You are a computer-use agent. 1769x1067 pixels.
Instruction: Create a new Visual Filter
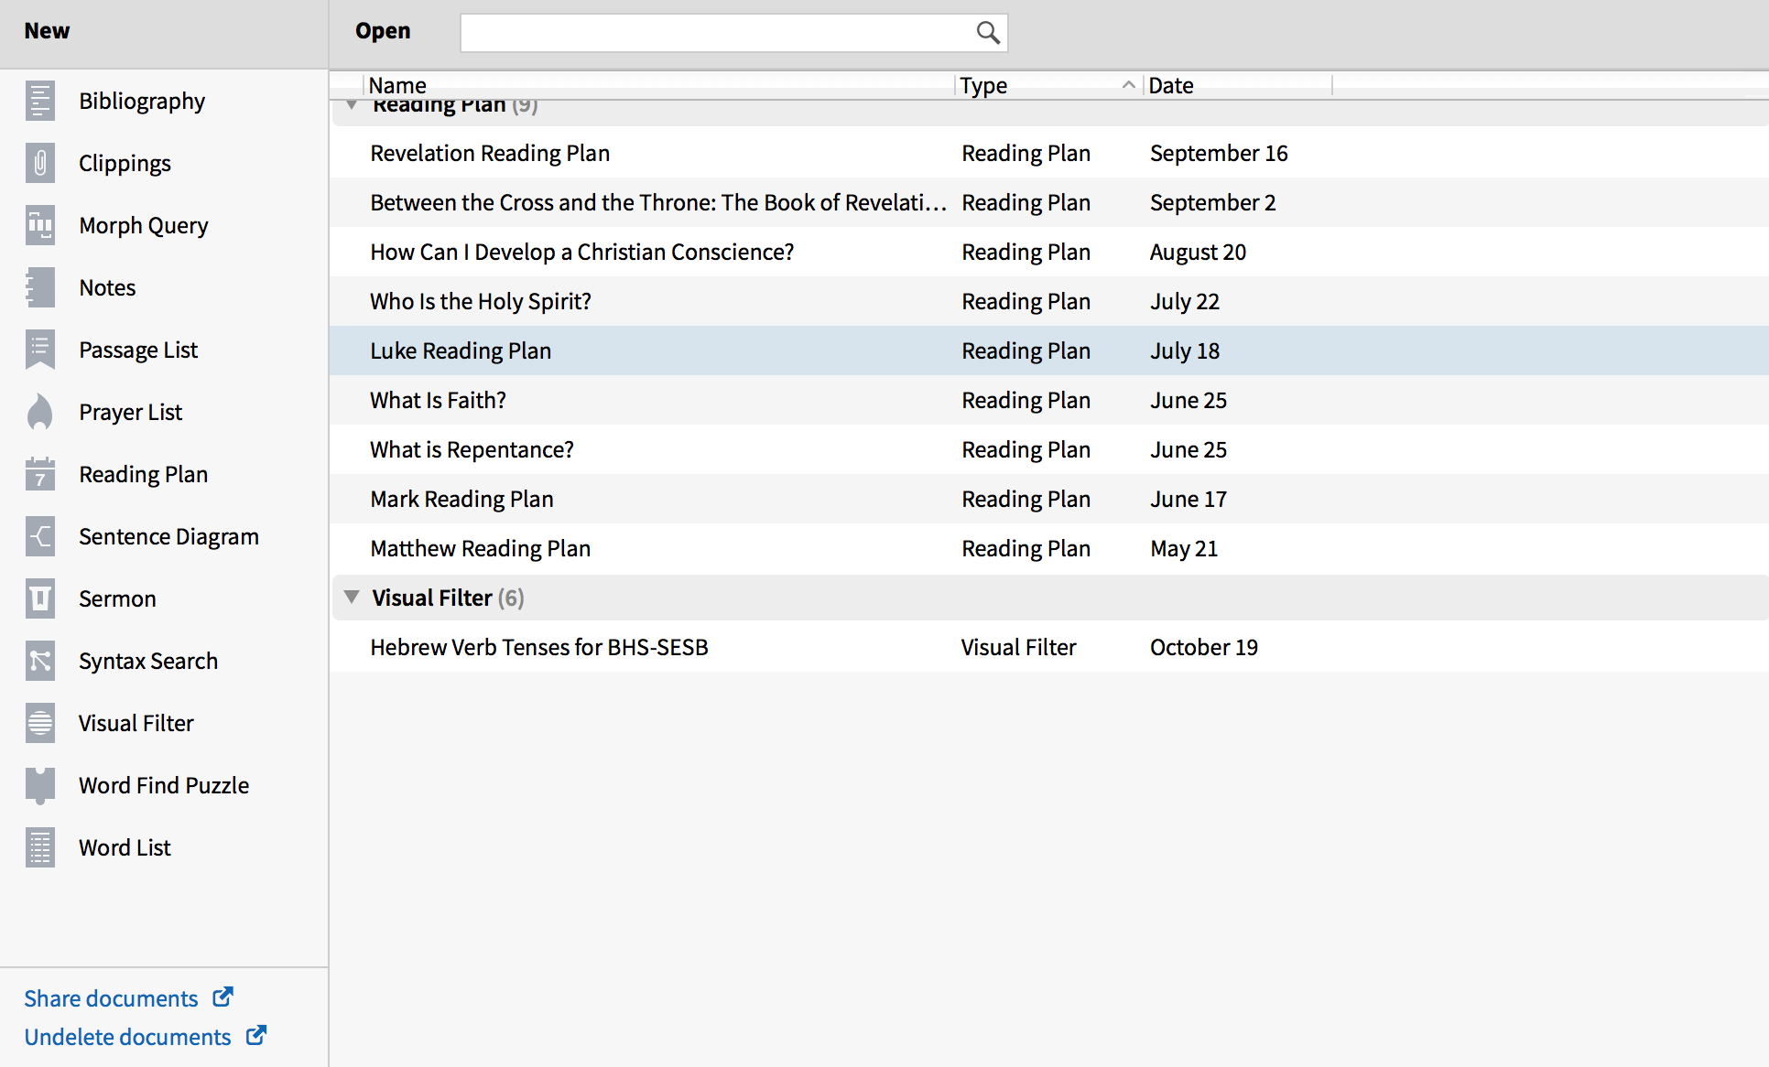coord(136,723)
